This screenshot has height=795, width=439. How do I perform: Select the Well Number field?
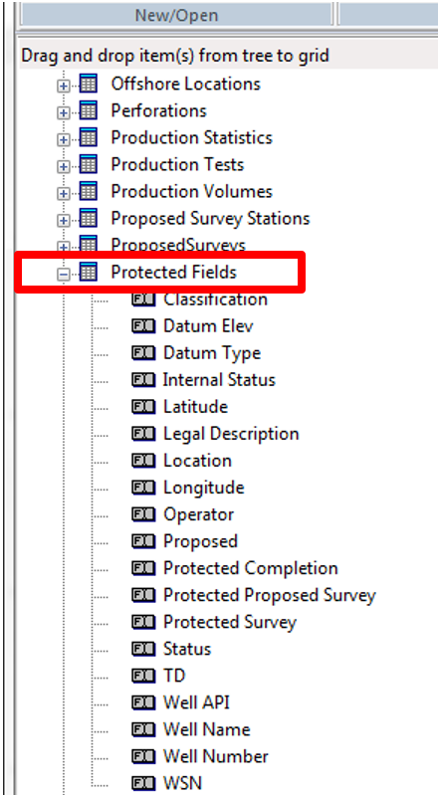216,756
